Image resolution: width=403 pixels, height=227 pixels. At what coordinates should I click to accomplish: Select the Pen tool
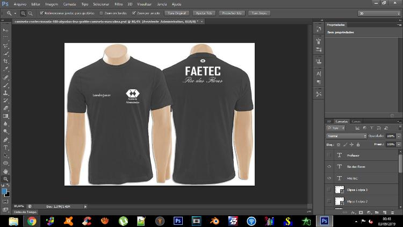[x=6, y=139]
